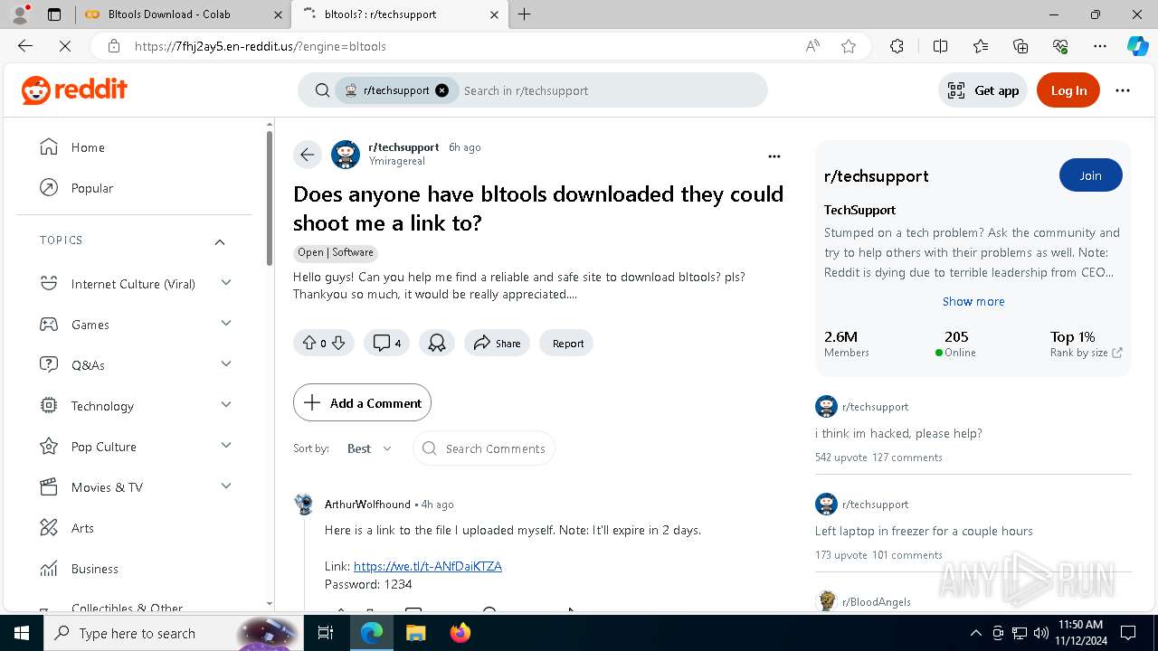Share the post
Screen dimensions: 1158x651
click(497, 343)
